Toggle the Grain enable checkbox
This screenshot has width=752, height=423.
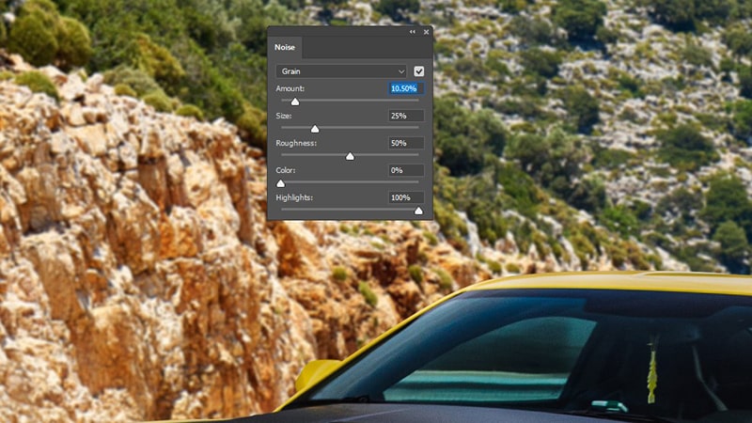[x=418, y=71]
